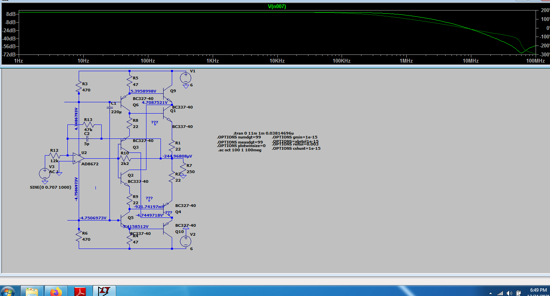Select resistor R8 symbol
The image size is (550, 296).
pyautogui.click(x=129, y=123)
